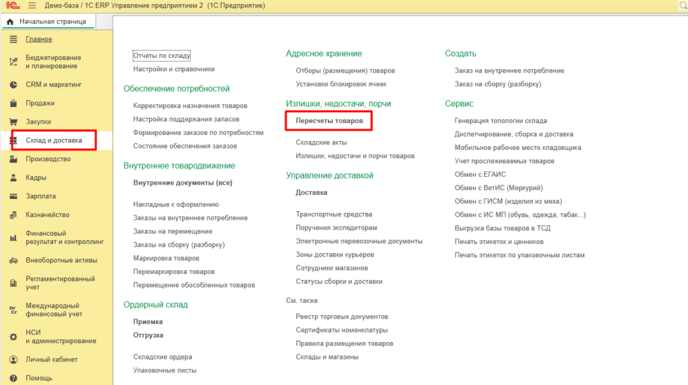Open Складские акты
Viewport: 688px width, 385px height.
pos(321,142)
